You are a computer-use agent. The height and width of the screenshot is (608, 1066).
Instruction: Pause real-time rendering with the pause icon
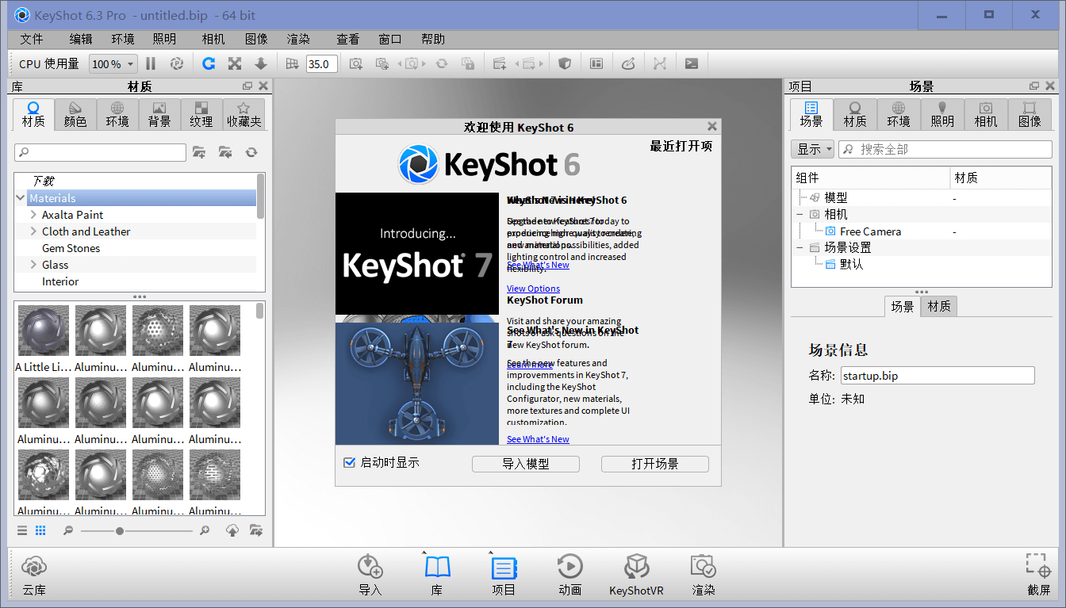click(151, 64)
